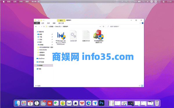174x108 pixels.
Task: Select the 华为电脑管家安装助手.exe file
Action: click(x=99, y=37)
